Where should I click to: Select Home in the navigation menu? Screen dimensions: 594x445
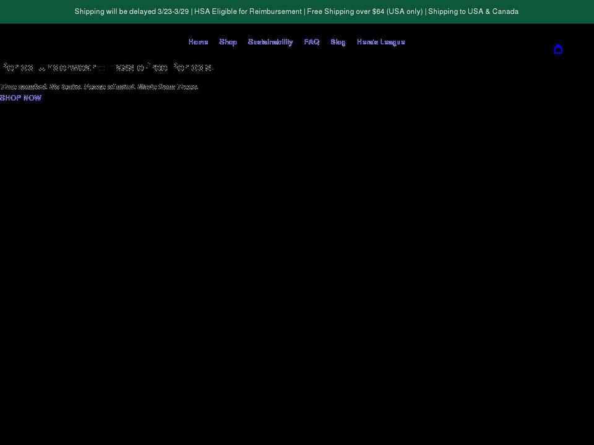[x=198, y=41]
